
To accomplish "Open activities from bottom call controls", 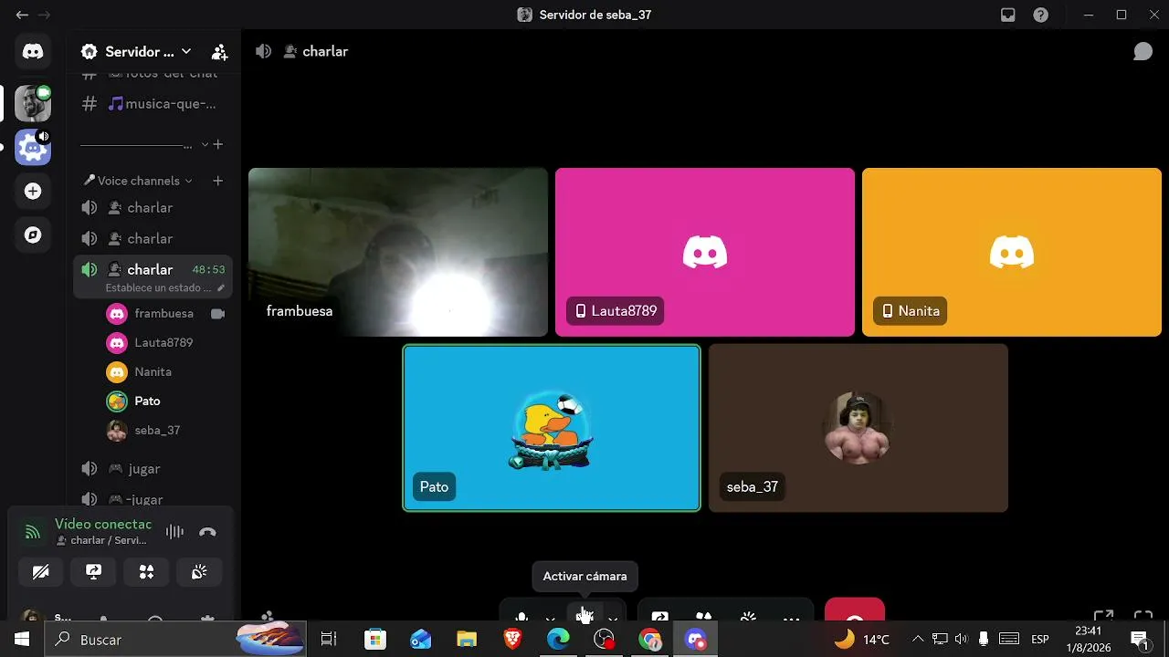I will point(703,617).
